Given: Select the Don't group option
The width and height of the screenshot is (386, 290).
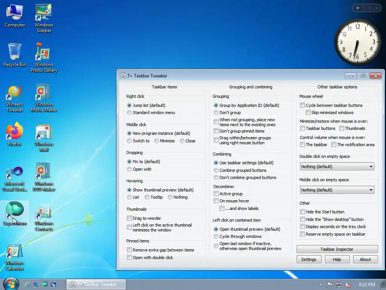Looking at the screenshot, I should pos(227,113).
